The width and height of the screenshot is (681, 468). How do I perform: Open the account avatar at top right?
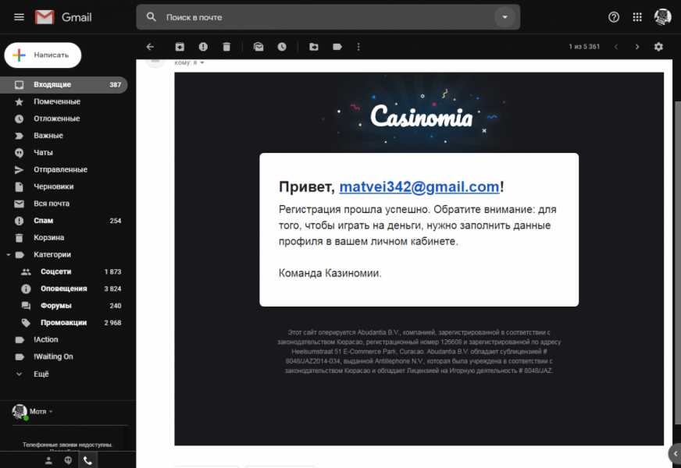coord(663,17)
